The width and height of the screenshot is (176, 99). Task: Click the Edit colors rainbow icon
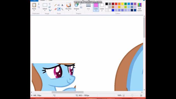tap(140, 5)
